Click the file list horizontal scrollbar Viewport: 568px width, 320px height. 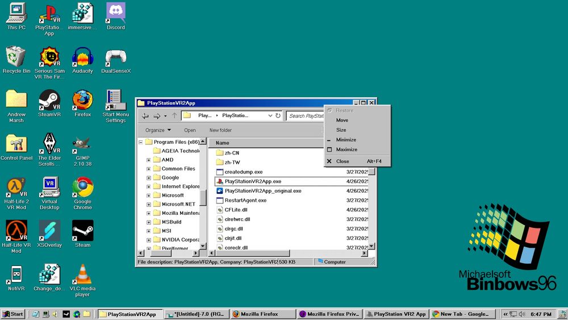253,253
